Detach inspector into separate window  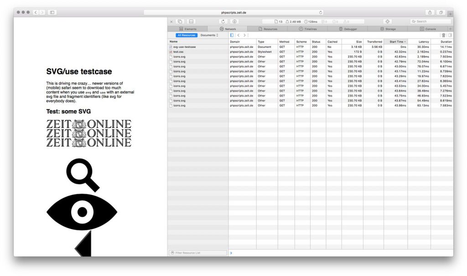(x=180, y=21)
